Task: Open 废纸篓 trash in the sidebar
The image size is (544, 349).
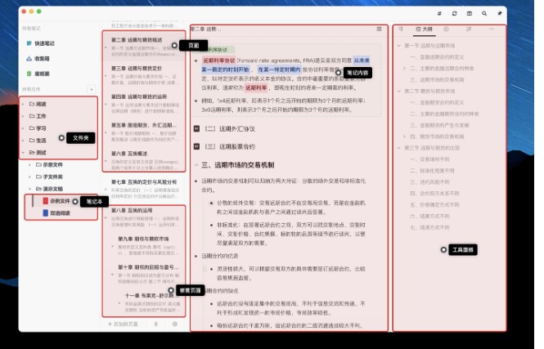Action: [42, 73]
